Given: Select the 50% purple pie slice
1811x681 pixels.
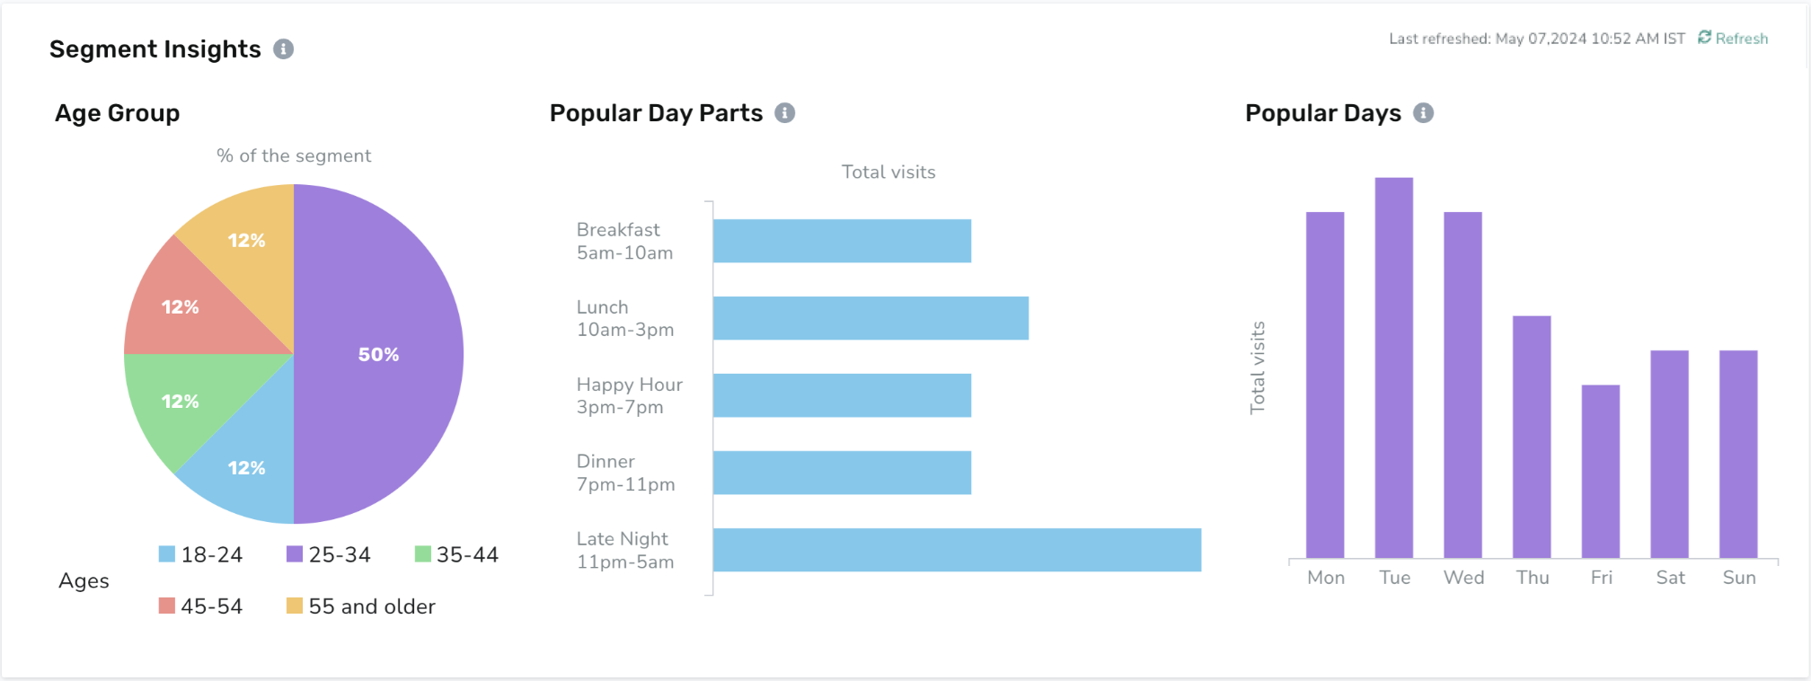Looking at the screenshot, I should click(379, 354).
